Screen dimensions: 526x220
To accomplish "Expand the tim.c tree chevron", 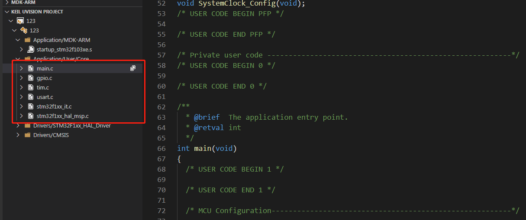I will click(21, 87).
